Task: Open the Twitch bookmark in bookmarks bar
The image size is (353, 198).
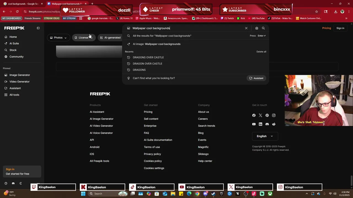Action: point(227,18)
